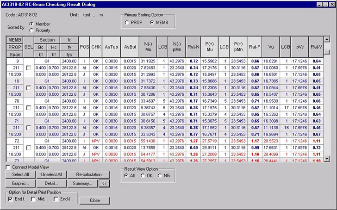
Task: Click the Select All button
Action: click(x=20, y=175)
